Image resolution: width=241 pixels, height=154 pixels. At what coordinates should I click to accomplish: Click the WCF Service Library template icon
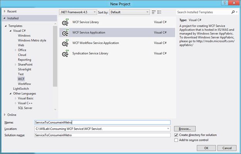tap(65, 22)
